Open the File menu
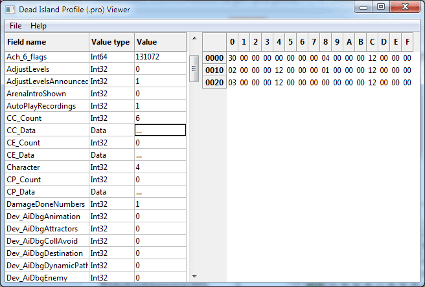425x287 pixels. [16, 26]
